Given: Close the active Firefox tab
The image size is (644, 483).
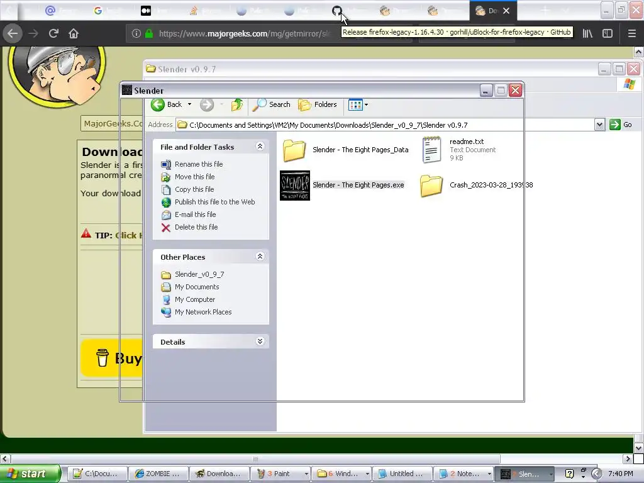Looking at the screenshot, I should pyautogui.click(x=506, y=11).
